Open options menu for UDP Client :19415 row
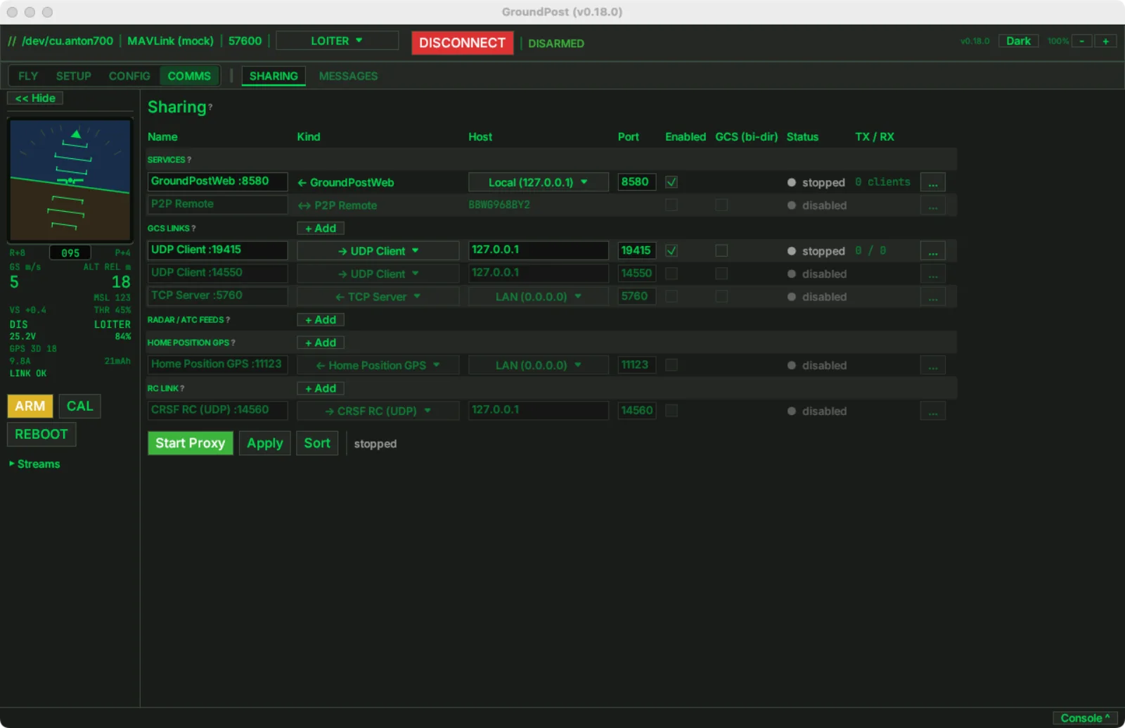The image size is (1125, 728). point(932,251)
